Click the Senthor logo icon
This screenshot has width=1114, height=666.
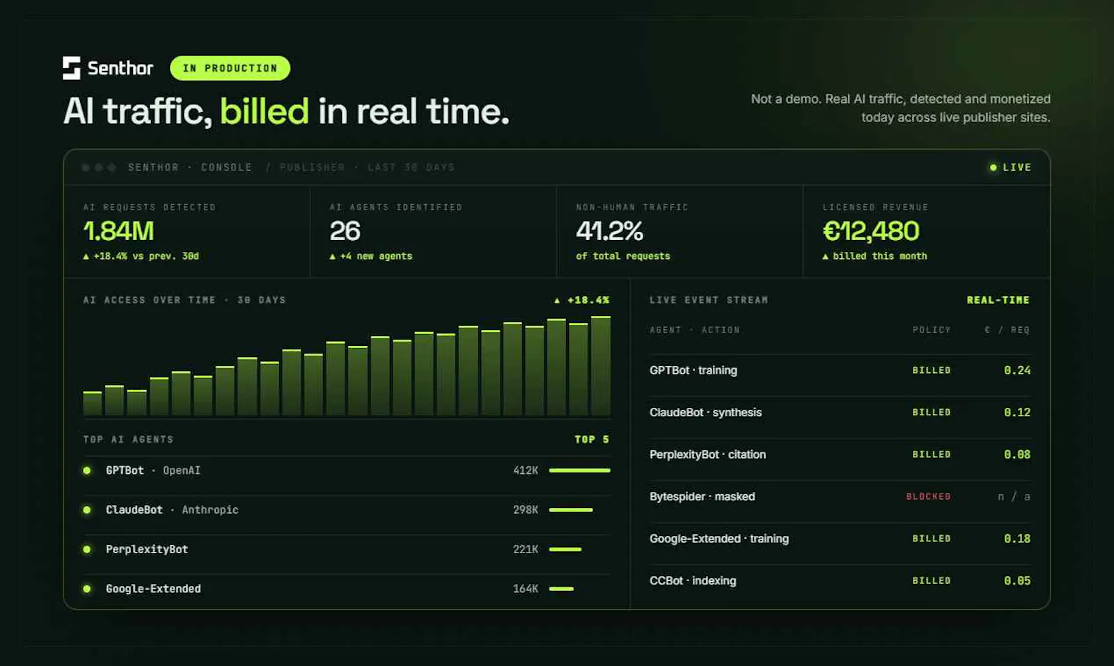tap(72, 68)
